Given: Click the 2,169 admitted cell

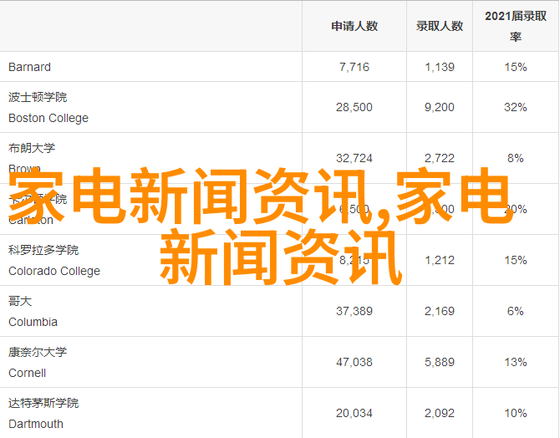Looking at the screenshot, I should pos(440,311).
